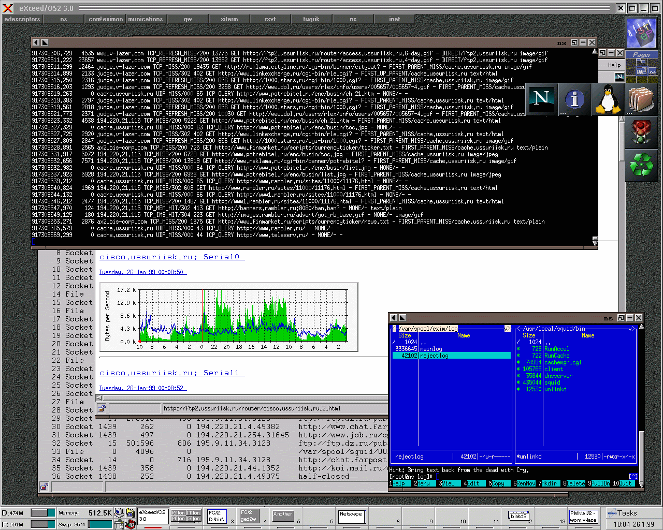This screenshot has width=663, height=530.
Task: Open the file folders wharf icon
Action: 641,98
